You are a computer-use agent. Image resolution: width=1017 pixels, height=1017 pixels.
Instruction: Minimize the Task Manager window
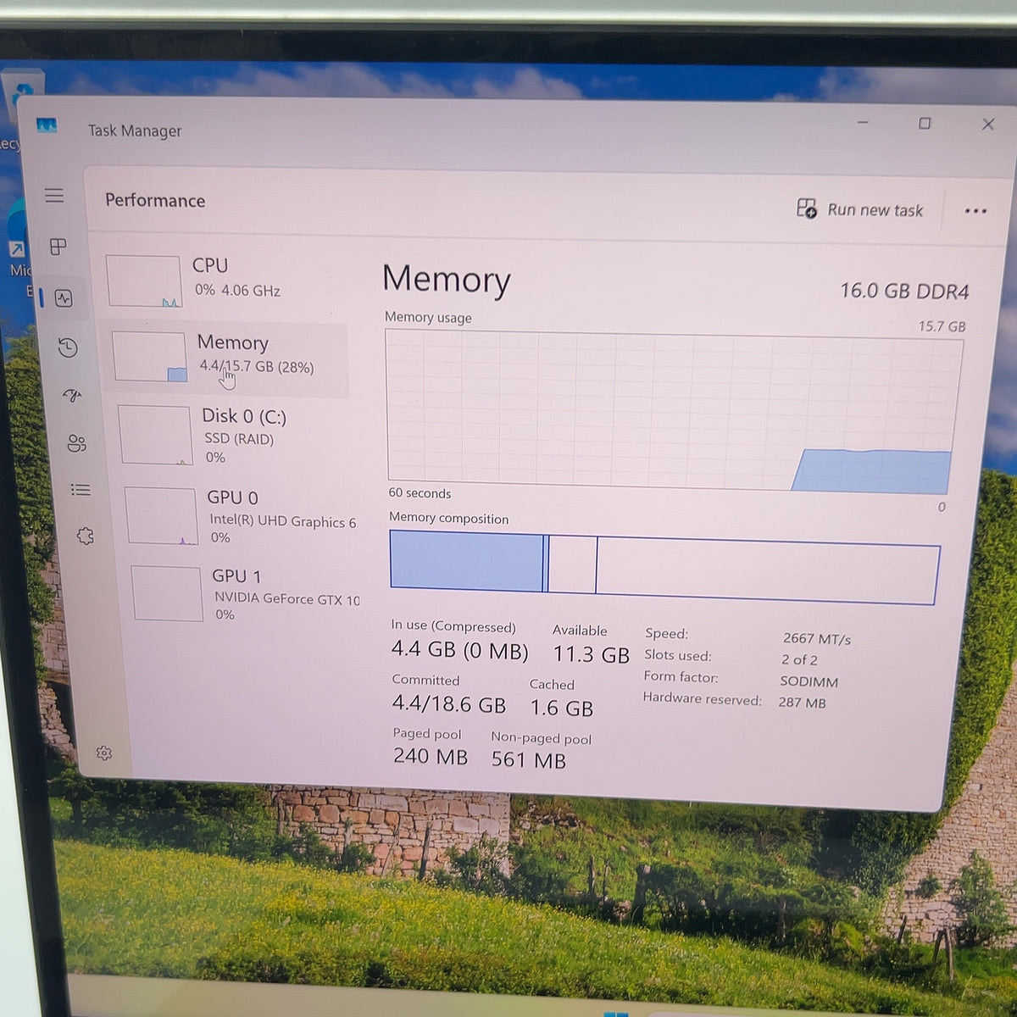[x=863, y=122]
